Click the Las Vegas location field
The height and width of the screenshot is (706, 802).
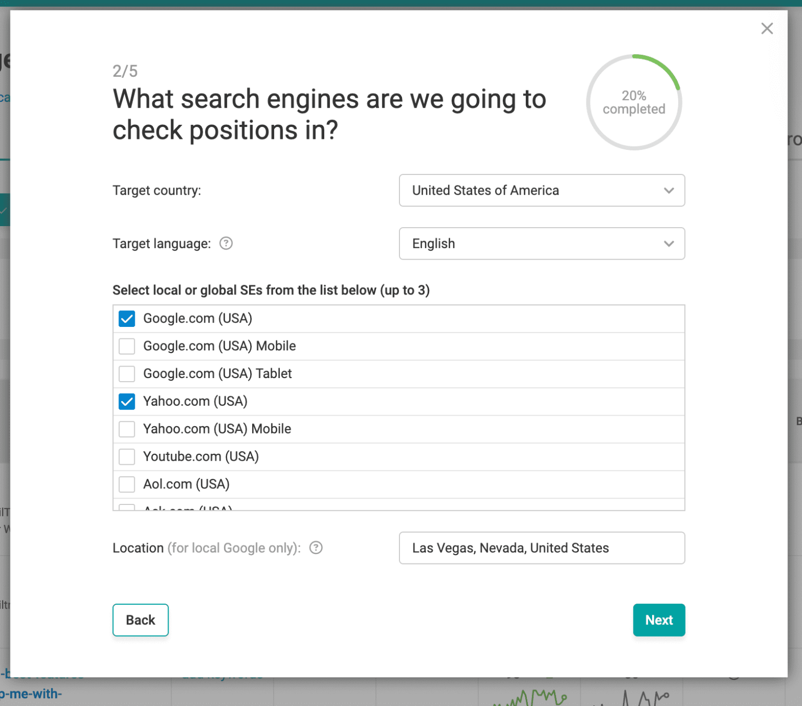pyautogui.click(x=541, y=548)
